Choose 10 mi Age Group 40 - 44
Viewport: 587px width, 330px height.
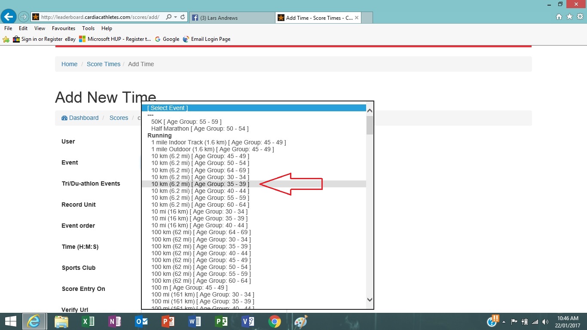(x=254, y=225)
